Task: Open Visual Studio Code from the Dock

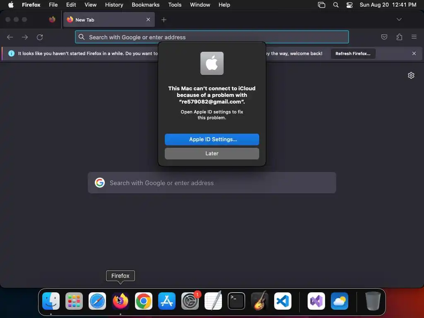Action: pos(283,301)
